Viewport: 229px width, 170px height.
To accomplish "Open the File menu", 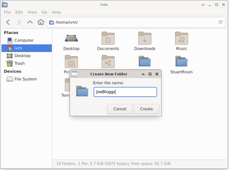I will tap(7, 12).
